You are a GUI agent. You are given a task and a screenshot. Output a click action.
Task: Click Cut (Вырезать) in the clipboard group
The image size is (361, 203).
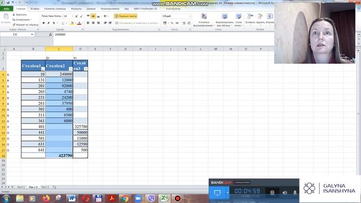(20, 15)
